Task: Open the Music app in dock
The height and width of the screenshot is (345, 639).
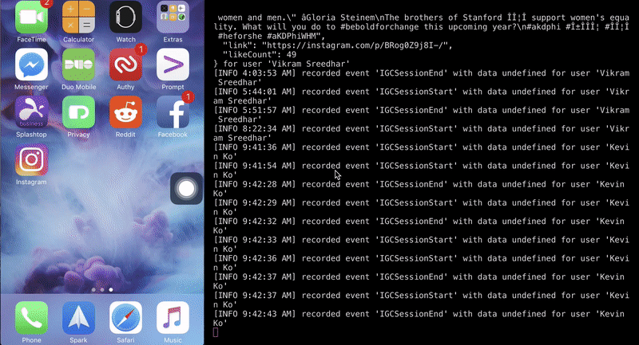Action: coord(173,318)
